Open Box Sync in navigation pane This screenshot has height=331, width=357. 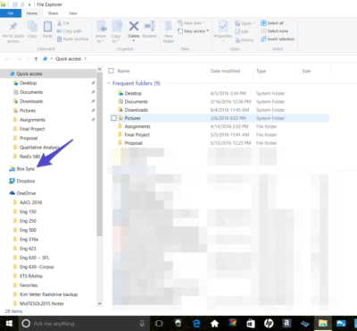22,169
